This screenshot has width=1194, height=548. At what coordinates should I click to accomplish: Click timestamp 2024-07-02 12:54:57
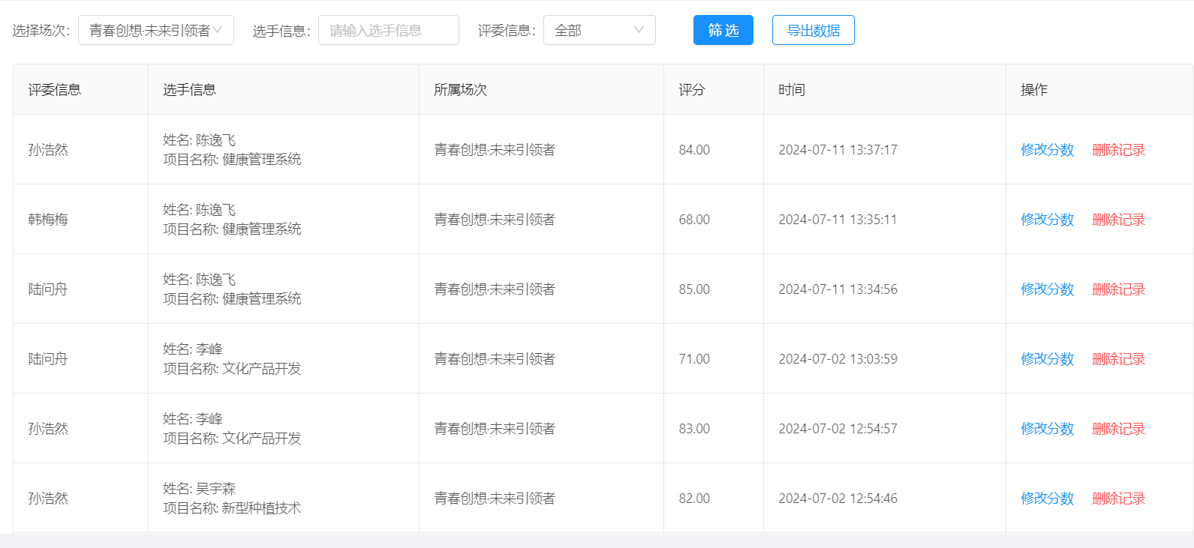pos(838,429)
